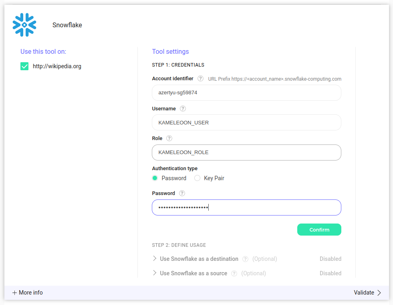Click the Validate text in footer
Screen dimensions: 393x305
pos(364,293)
